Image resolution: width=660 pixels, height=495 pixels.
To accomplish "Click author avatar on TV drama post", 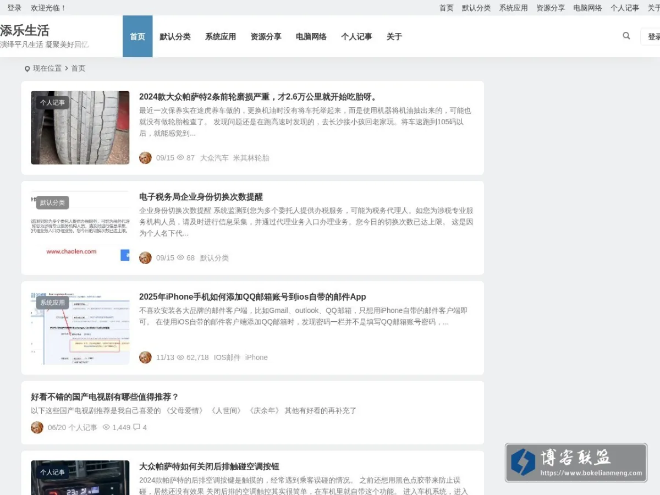I will (x=37, y=427).
